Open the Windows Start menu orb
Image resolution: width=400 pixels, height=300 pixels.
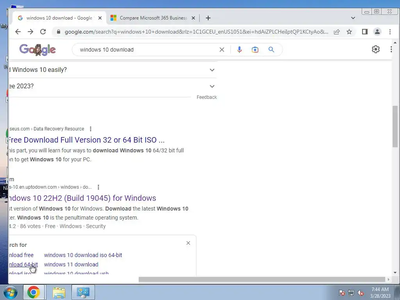pos(10,292)
